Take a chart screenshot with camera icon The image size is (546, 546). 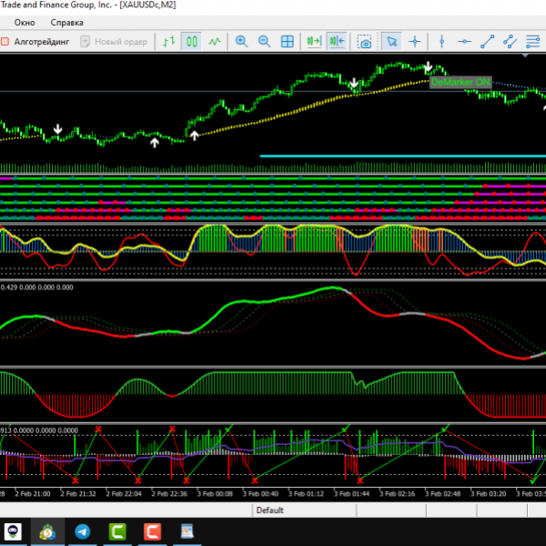pos(364,41)
